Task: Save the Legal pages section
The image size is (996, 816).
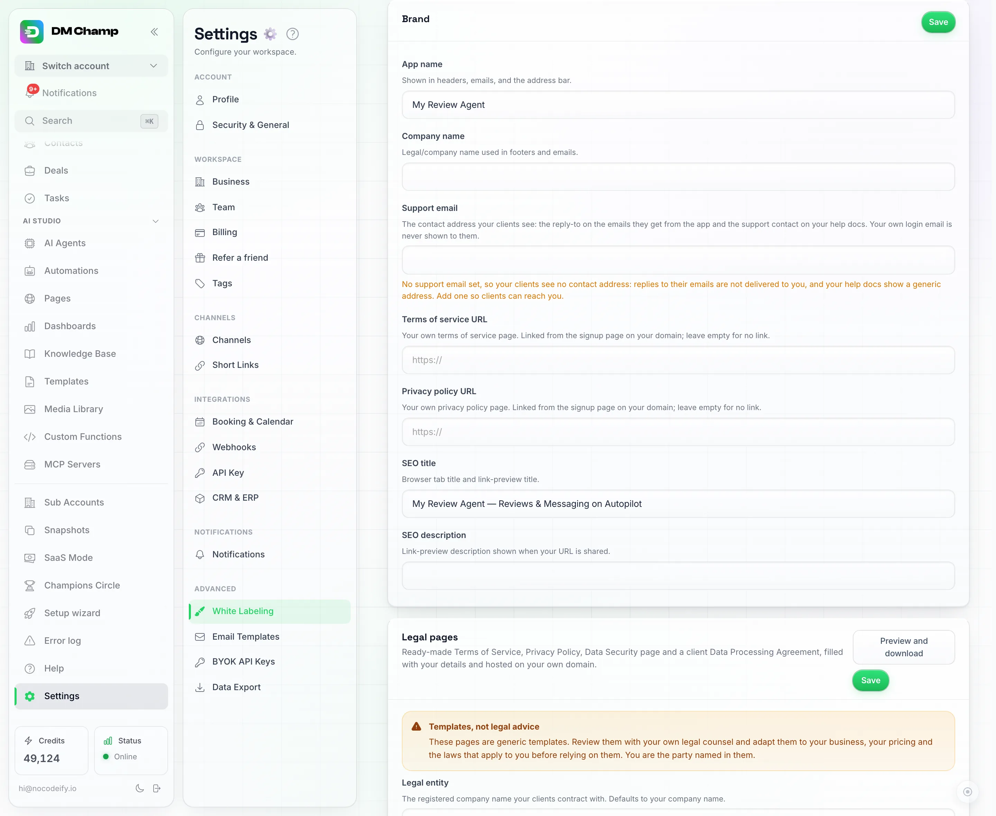Action: coord(870,680)
